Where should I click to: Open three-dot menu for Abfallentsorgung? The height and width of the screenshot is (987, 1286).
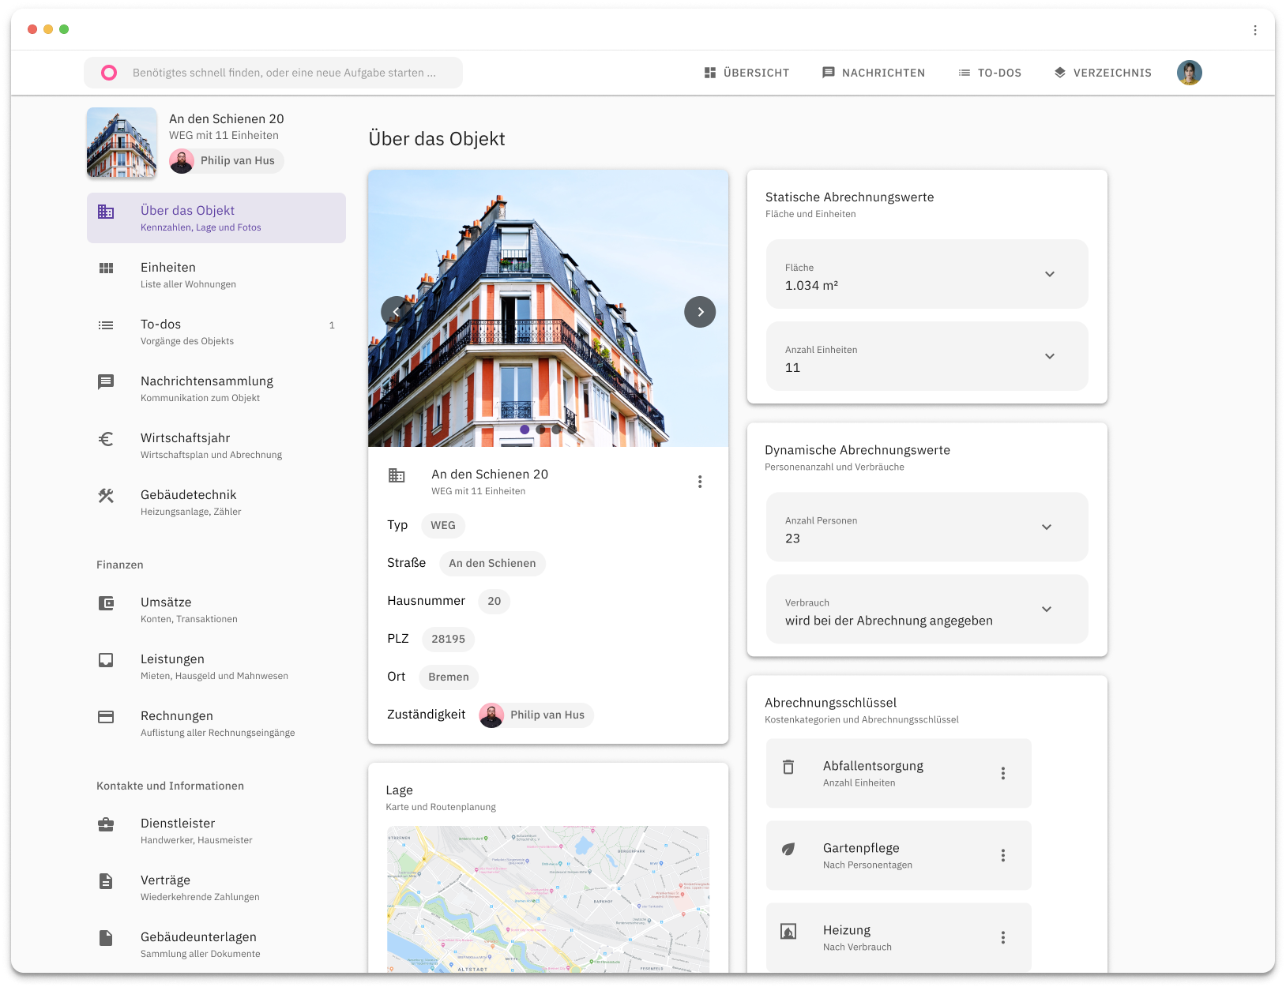[1003, 774]
